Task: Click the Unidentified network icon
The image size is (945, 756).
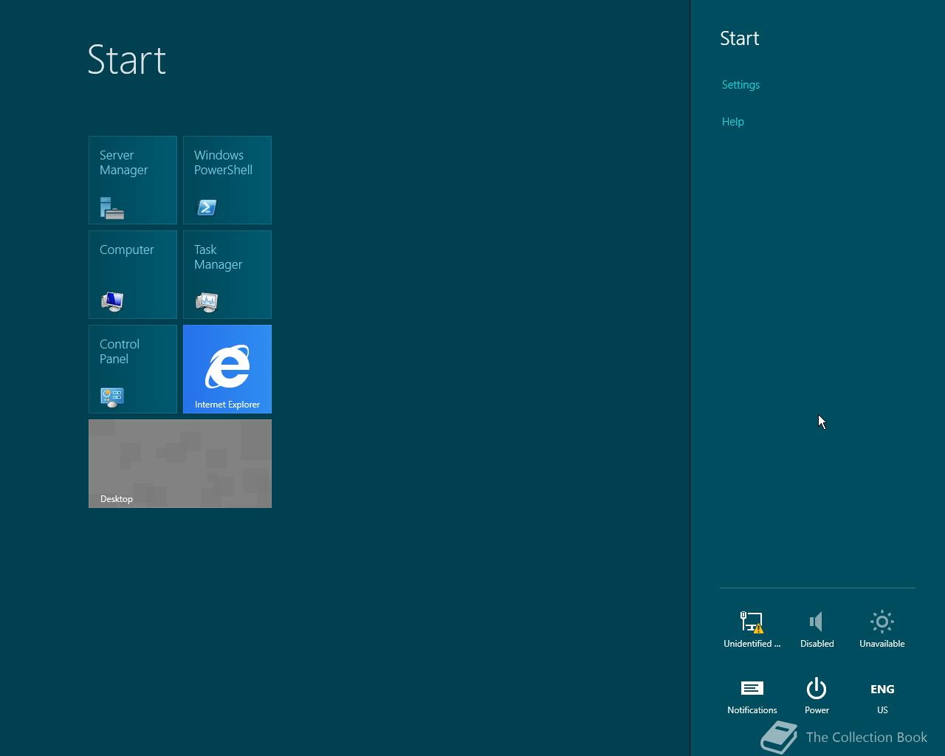Action: pos(752,629)
